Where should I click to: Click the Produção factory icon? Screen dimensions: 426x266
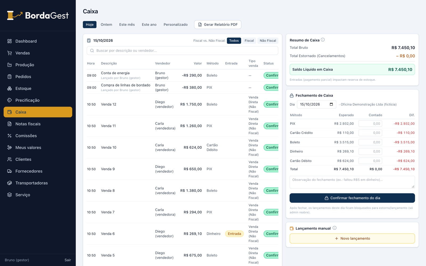[x=10, y=65]
